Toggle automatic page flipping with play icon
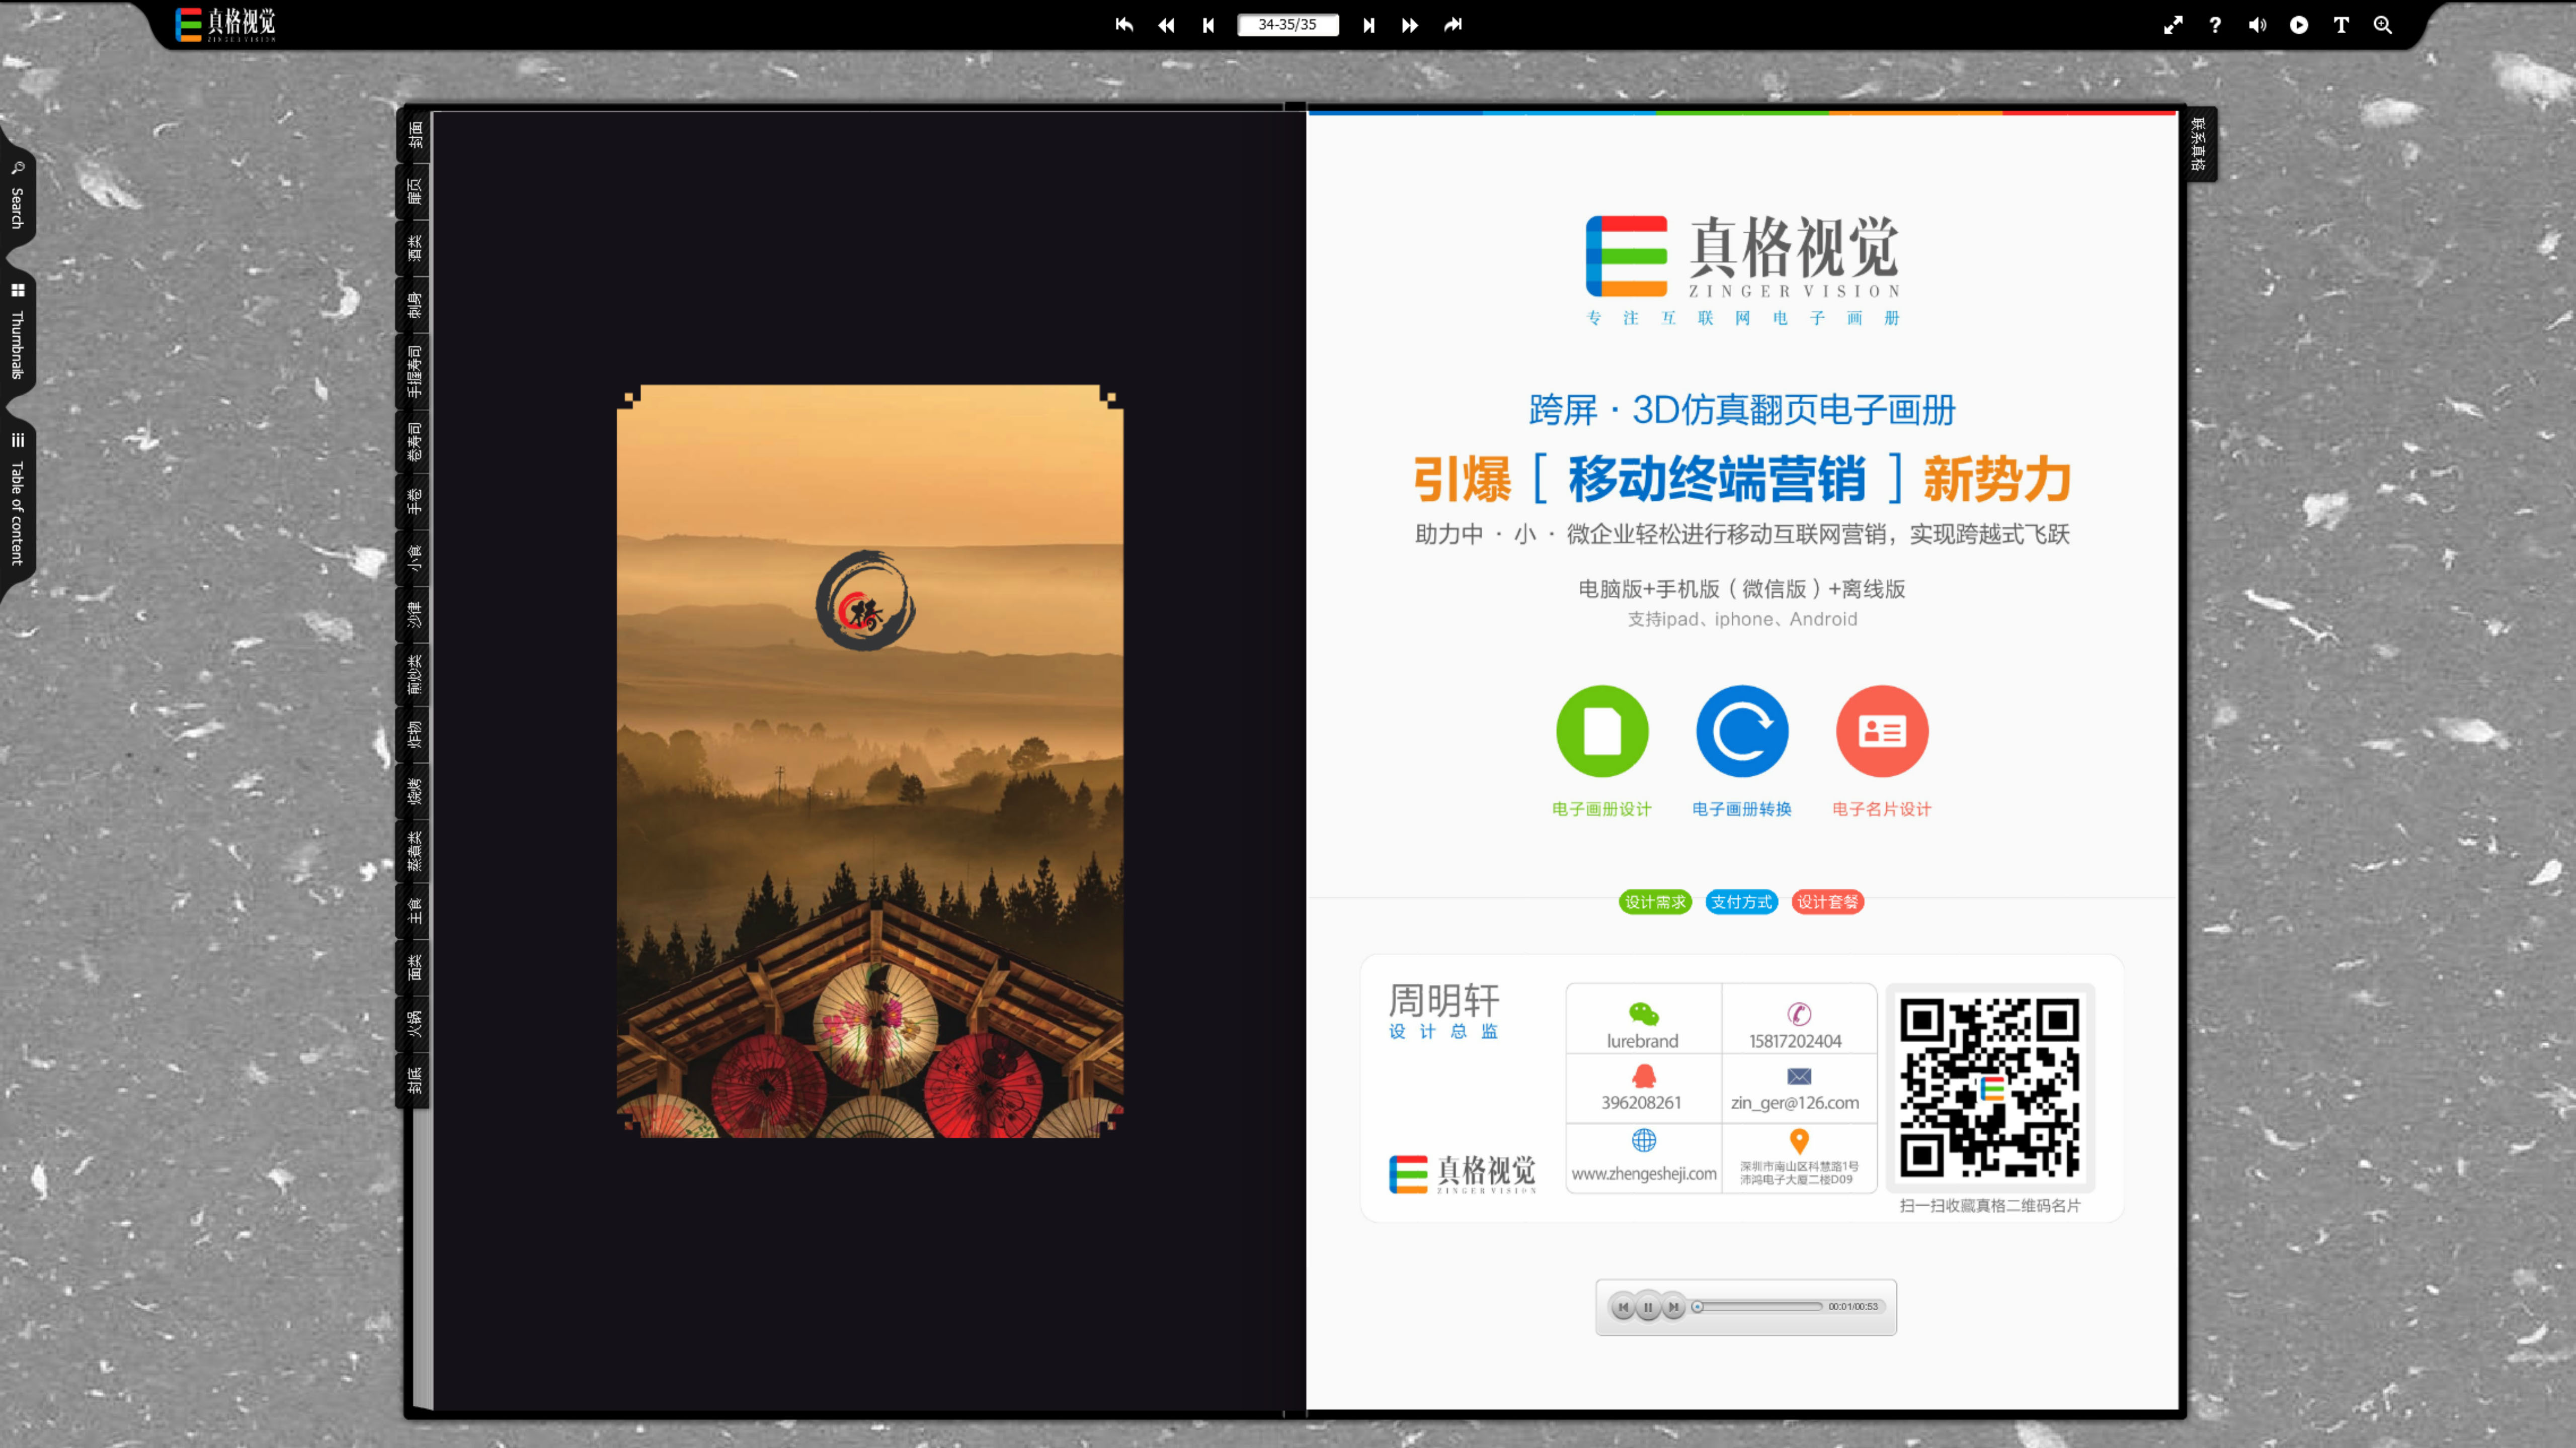 (x=2299, y=25)
